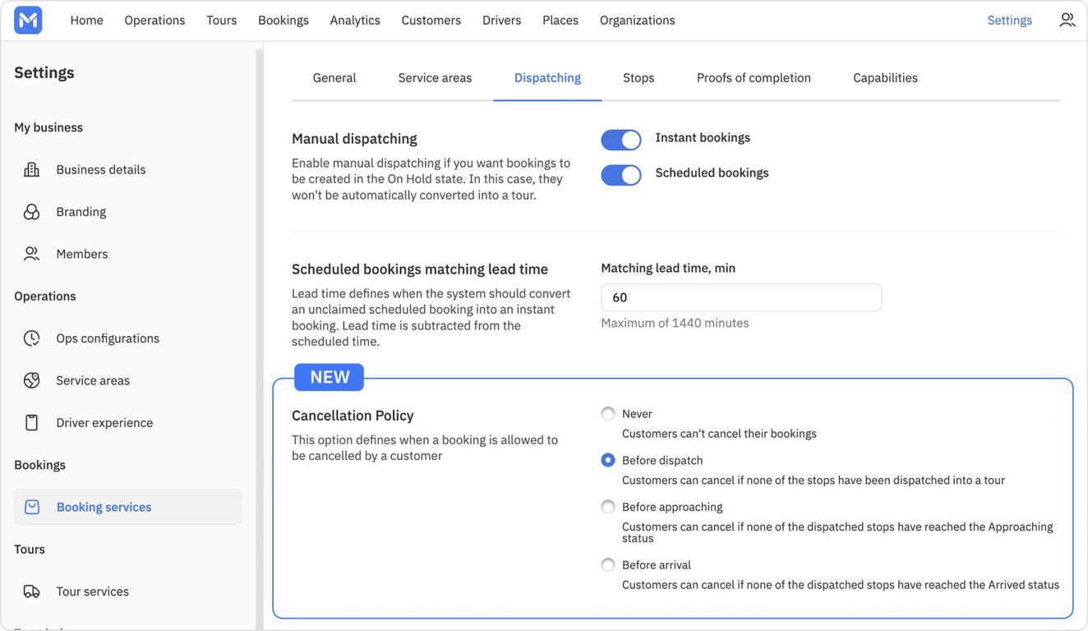Open the user profile icon
Screen dimensions: 1088x631
(x=1067, y=21)
